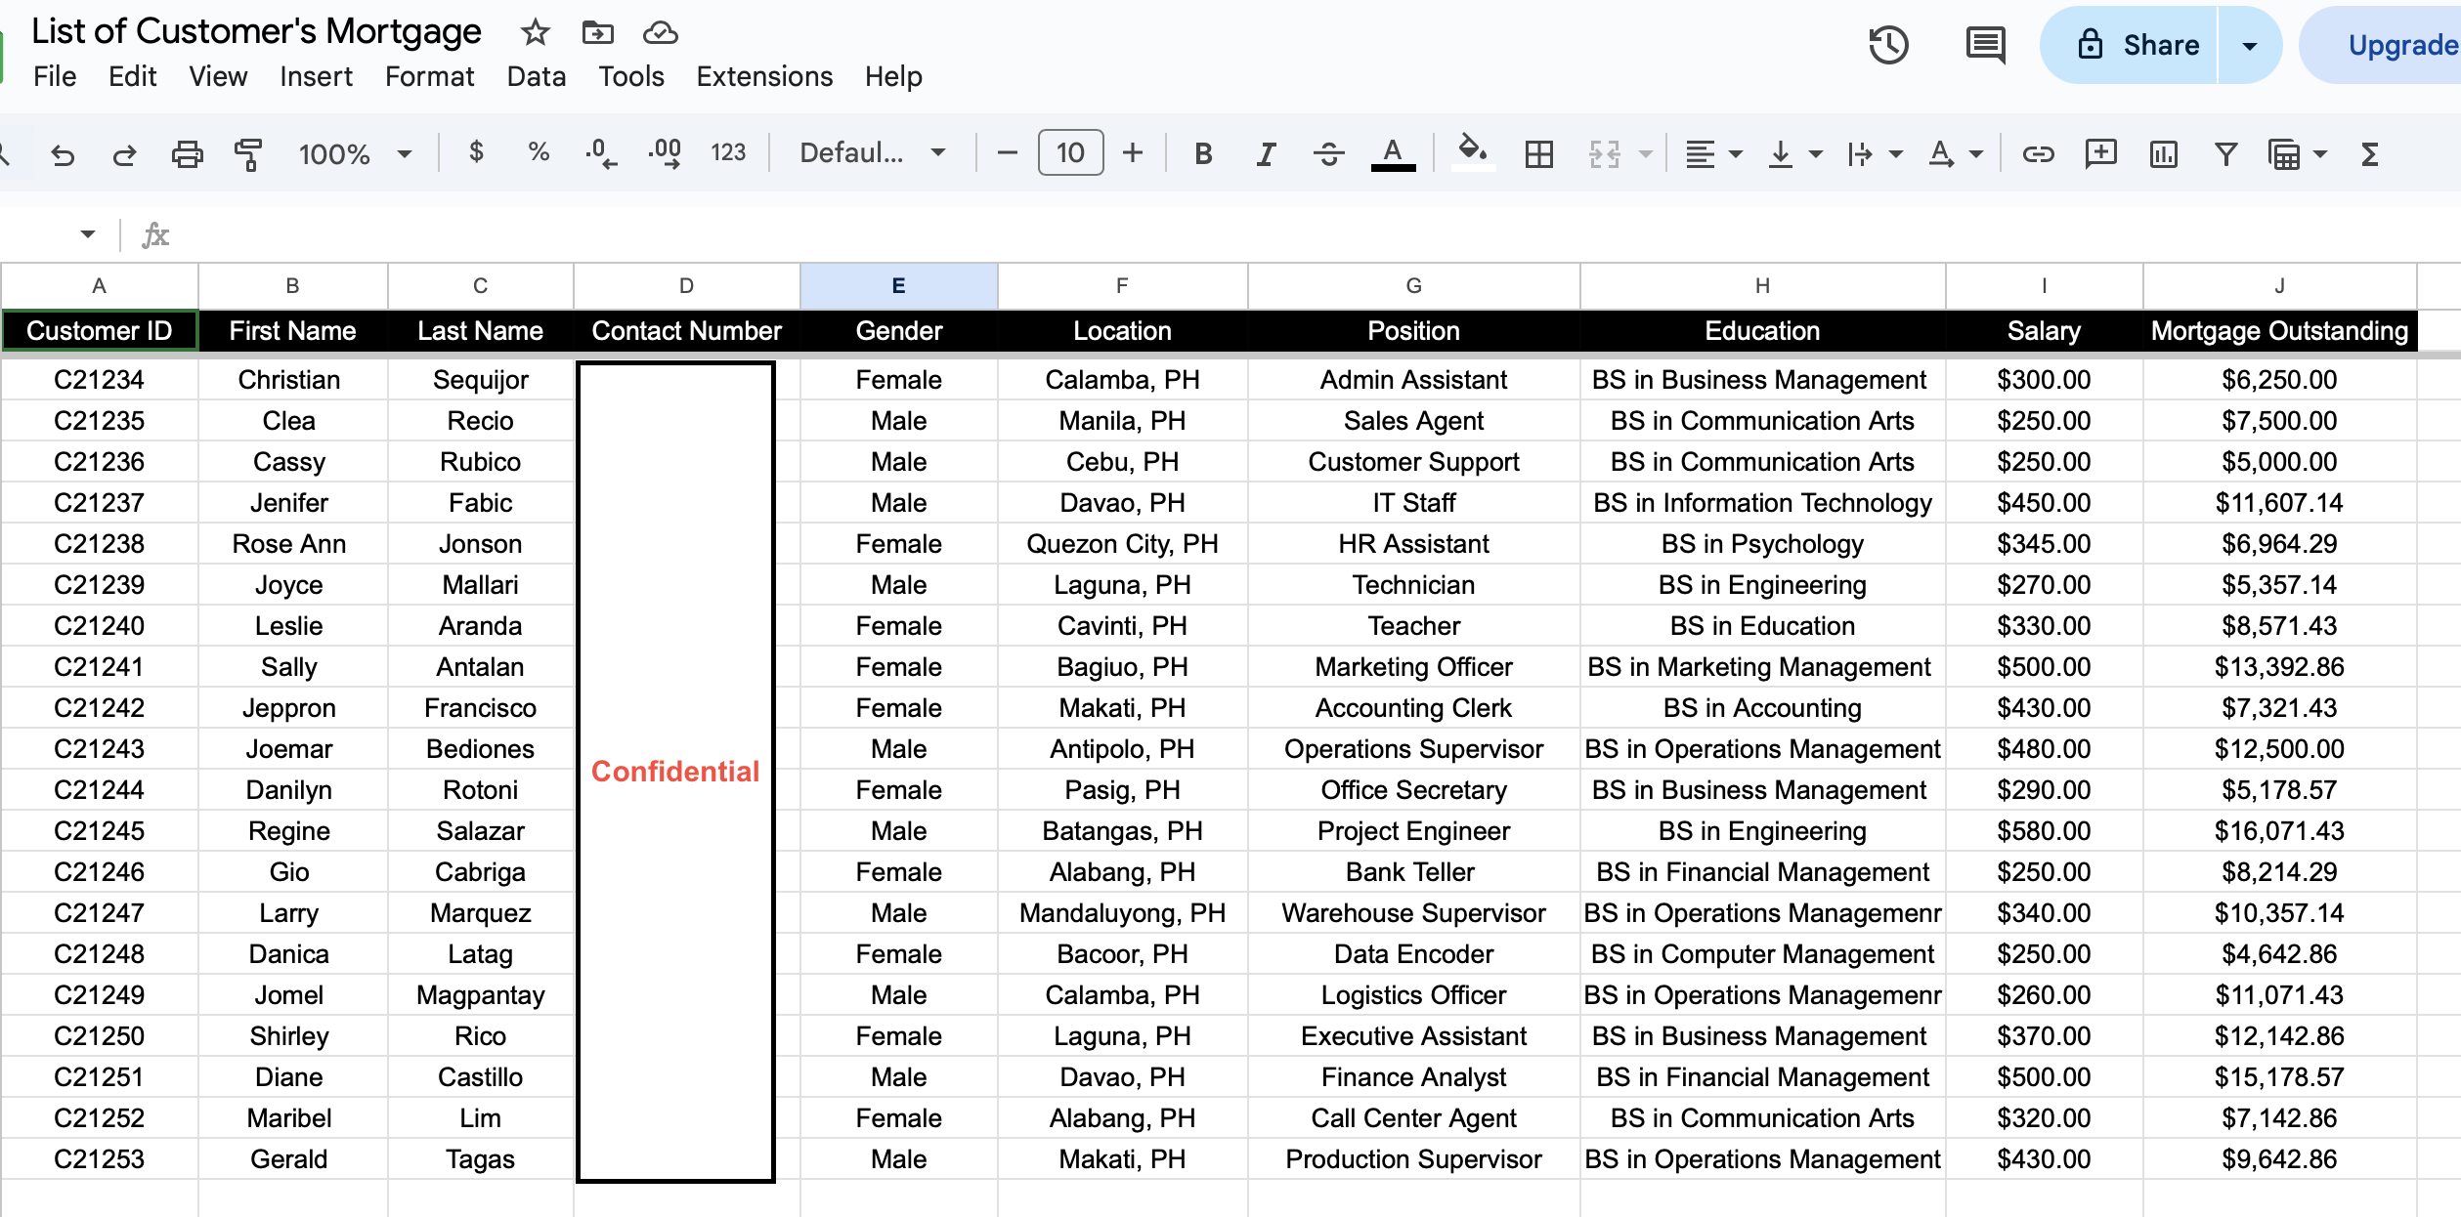Click the borders icon
2461x1217 pixels.
1538,154
